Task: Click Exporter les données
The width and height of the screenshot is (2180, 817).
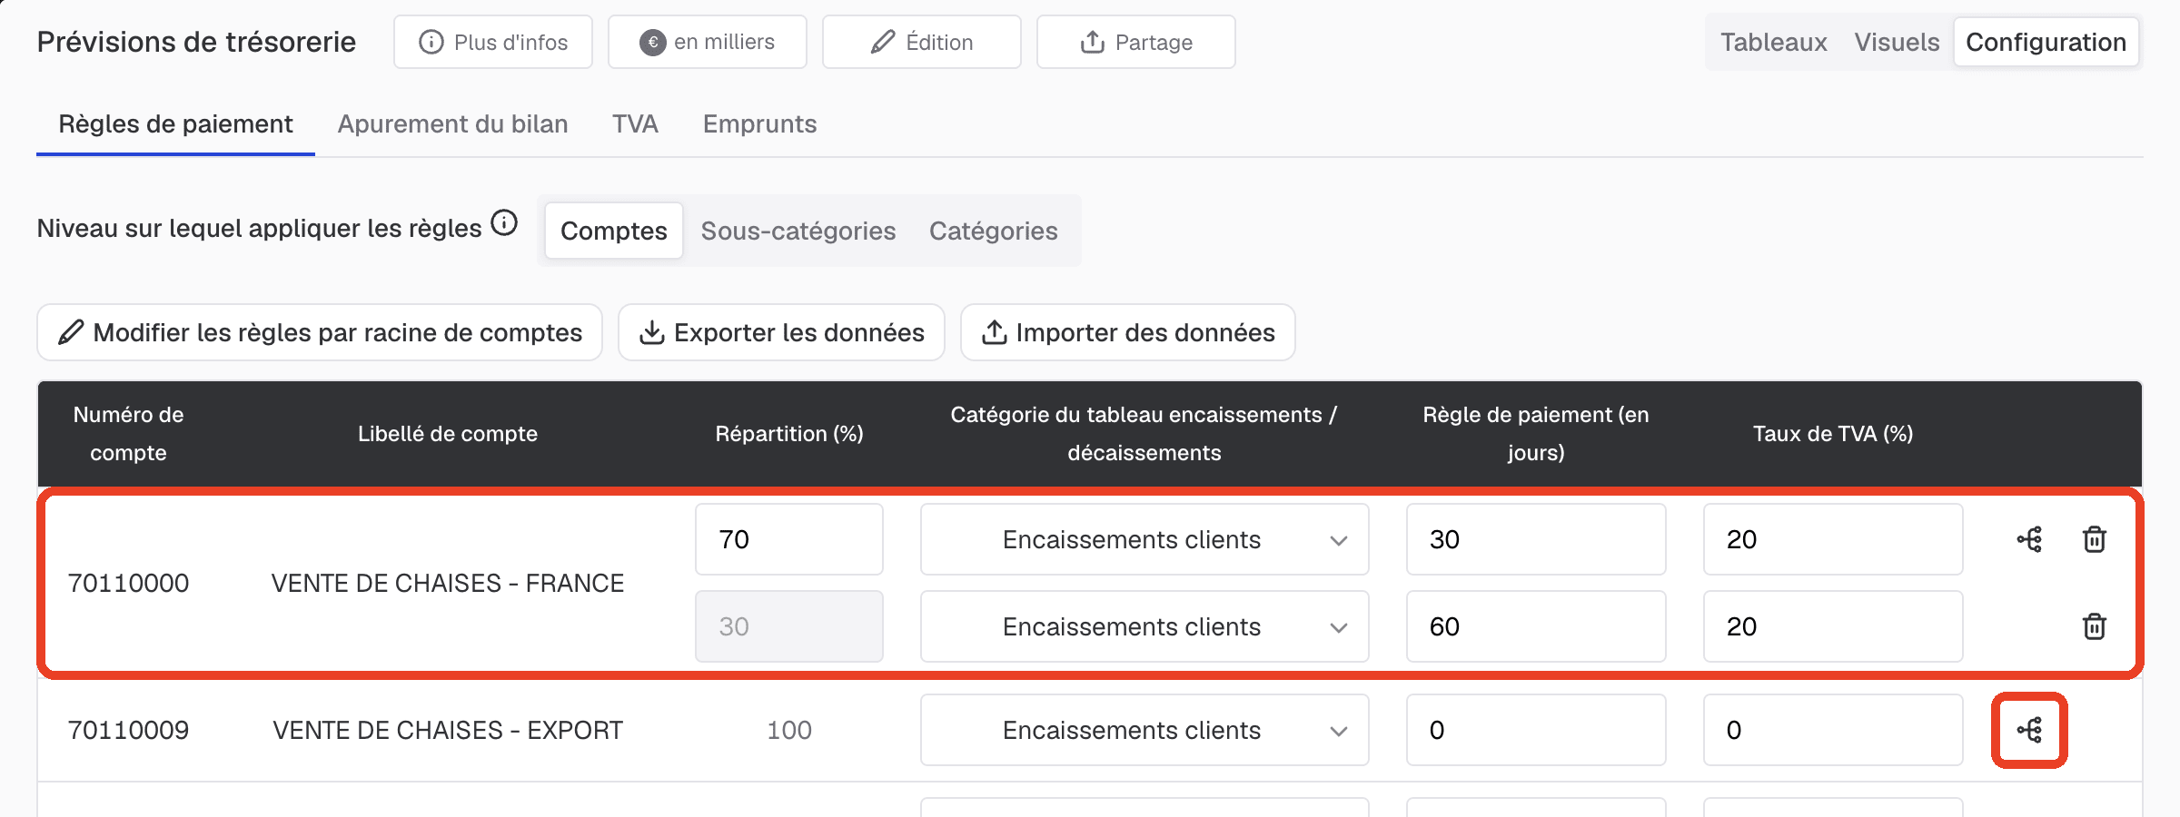Action: pyautogui.click(x=781, y=332)
